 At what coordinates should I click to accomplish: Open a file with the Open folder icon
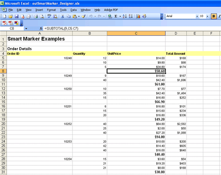pos(11,16)
